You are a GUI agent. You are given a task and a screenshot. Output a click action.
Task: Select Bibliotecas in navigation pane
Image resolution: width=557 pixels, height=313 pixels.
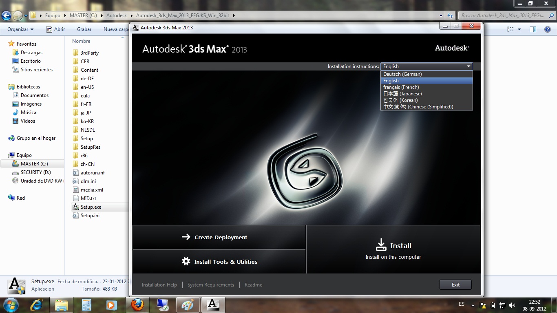pos(28,87)
